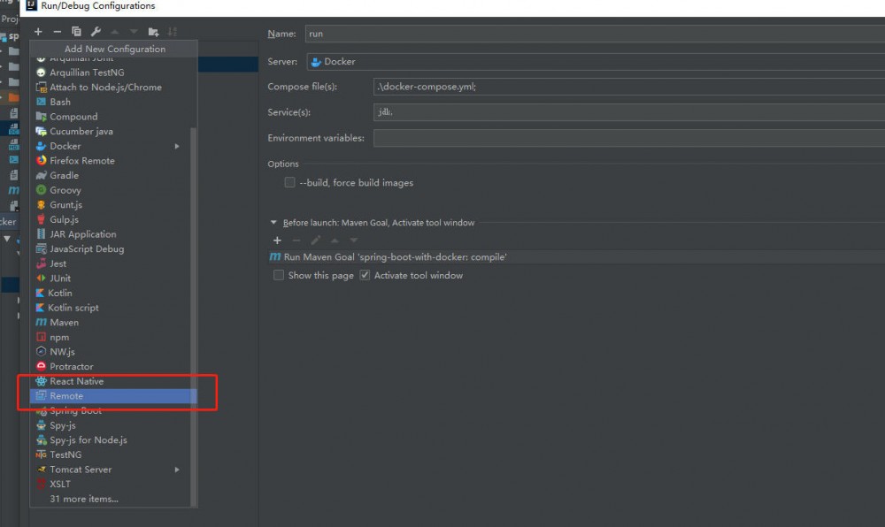Screen dimensions: 885x527
Task: Click the Add New Configuration plus icon
Action: (38, 32)
